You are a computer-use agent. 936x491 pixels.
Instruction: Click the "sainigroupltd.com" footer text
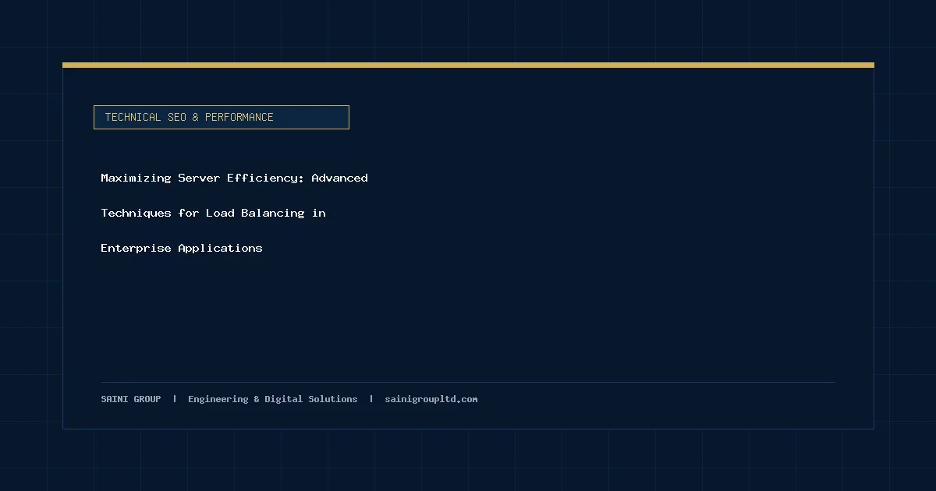pos(431,399)
